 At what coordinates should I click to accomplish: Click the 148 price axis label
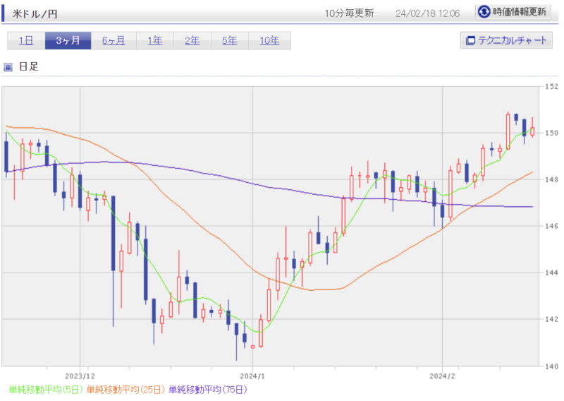551,179
